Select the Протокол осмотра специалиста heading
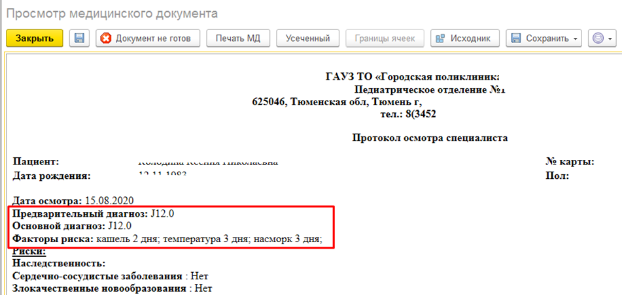The width and height of the screenshot is (622, 295). click(430, 138)
